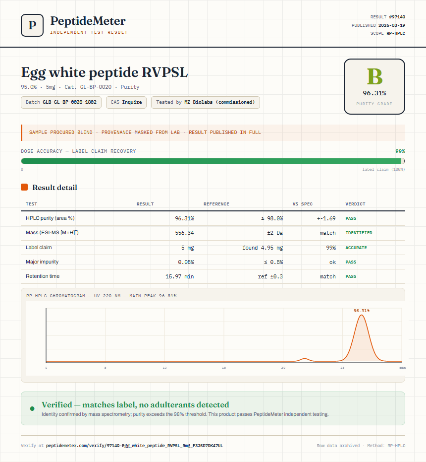
Task: Click PASS verdict in Major impurity row
Action: click(x=351, y=262)
